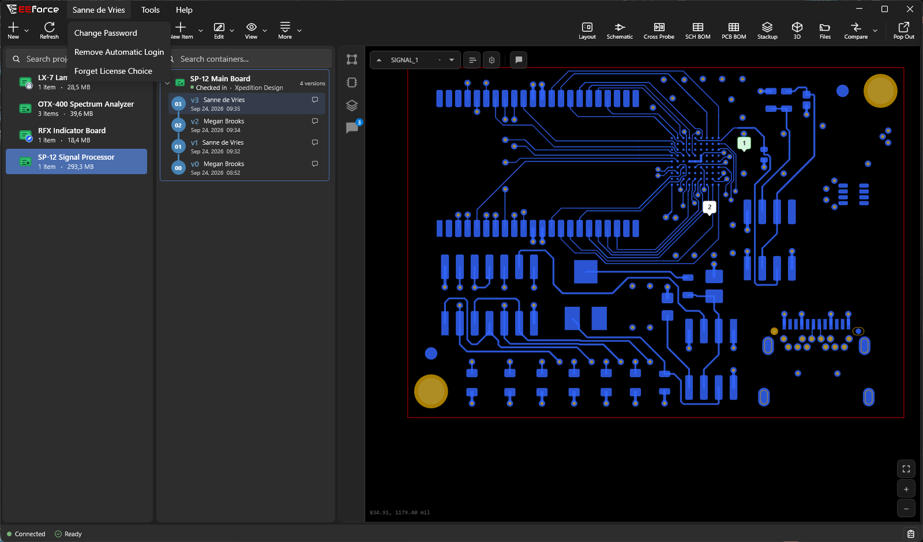Viewport: 923px width, 542px height.
Task: Collapse the SP-12 Main Board container
Action: tap(167, 83)
